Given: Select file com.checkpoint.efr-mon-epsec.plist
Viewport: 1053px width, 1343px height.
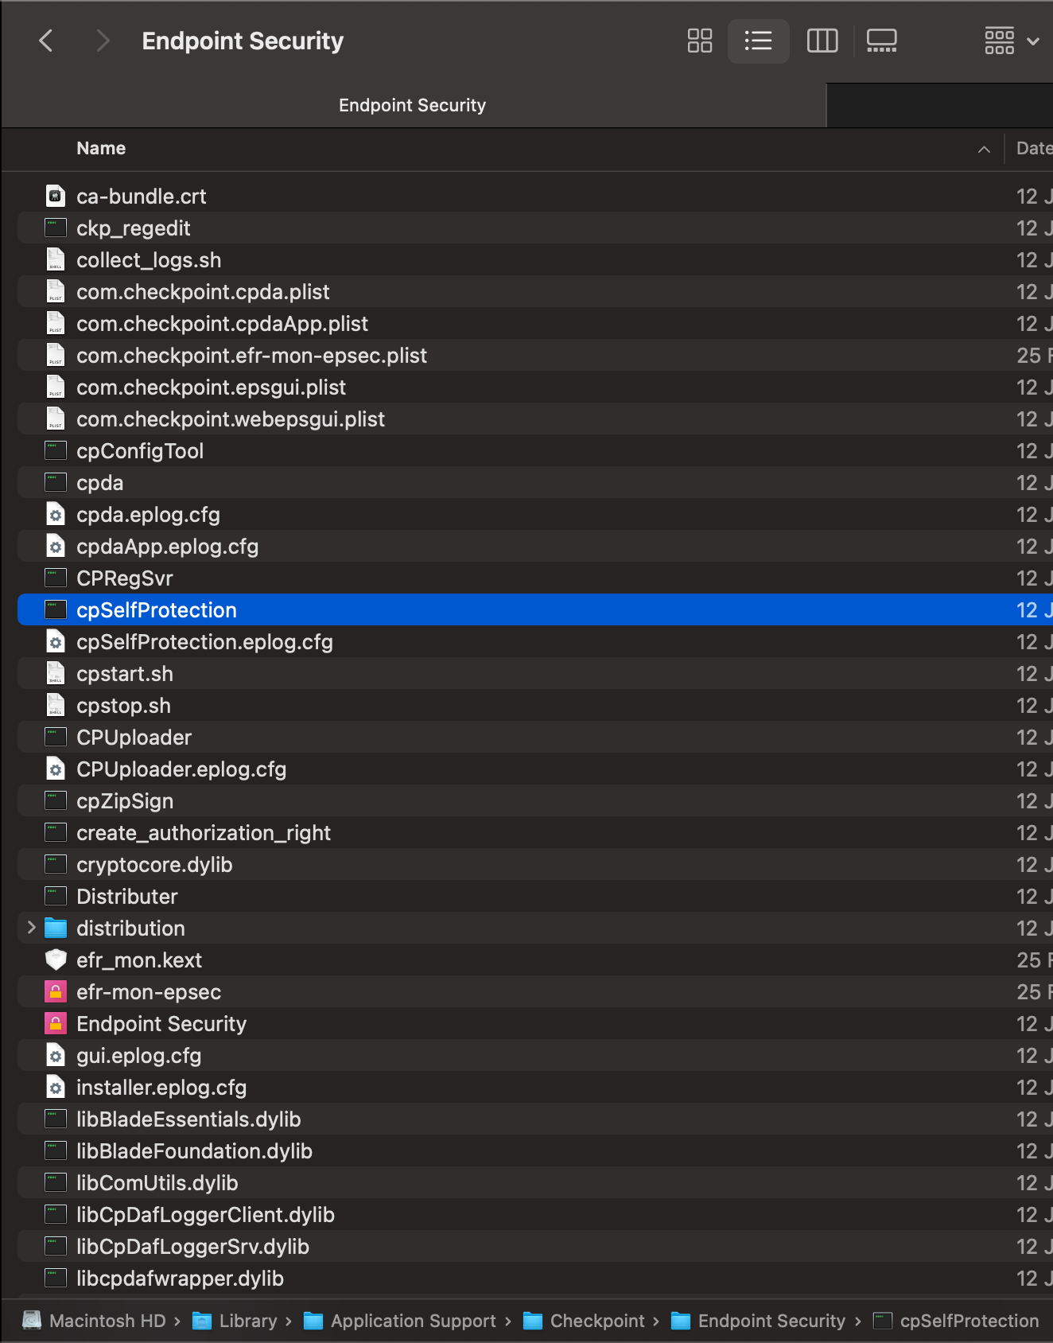Looking at the screenshot, I should pos(535,355).
